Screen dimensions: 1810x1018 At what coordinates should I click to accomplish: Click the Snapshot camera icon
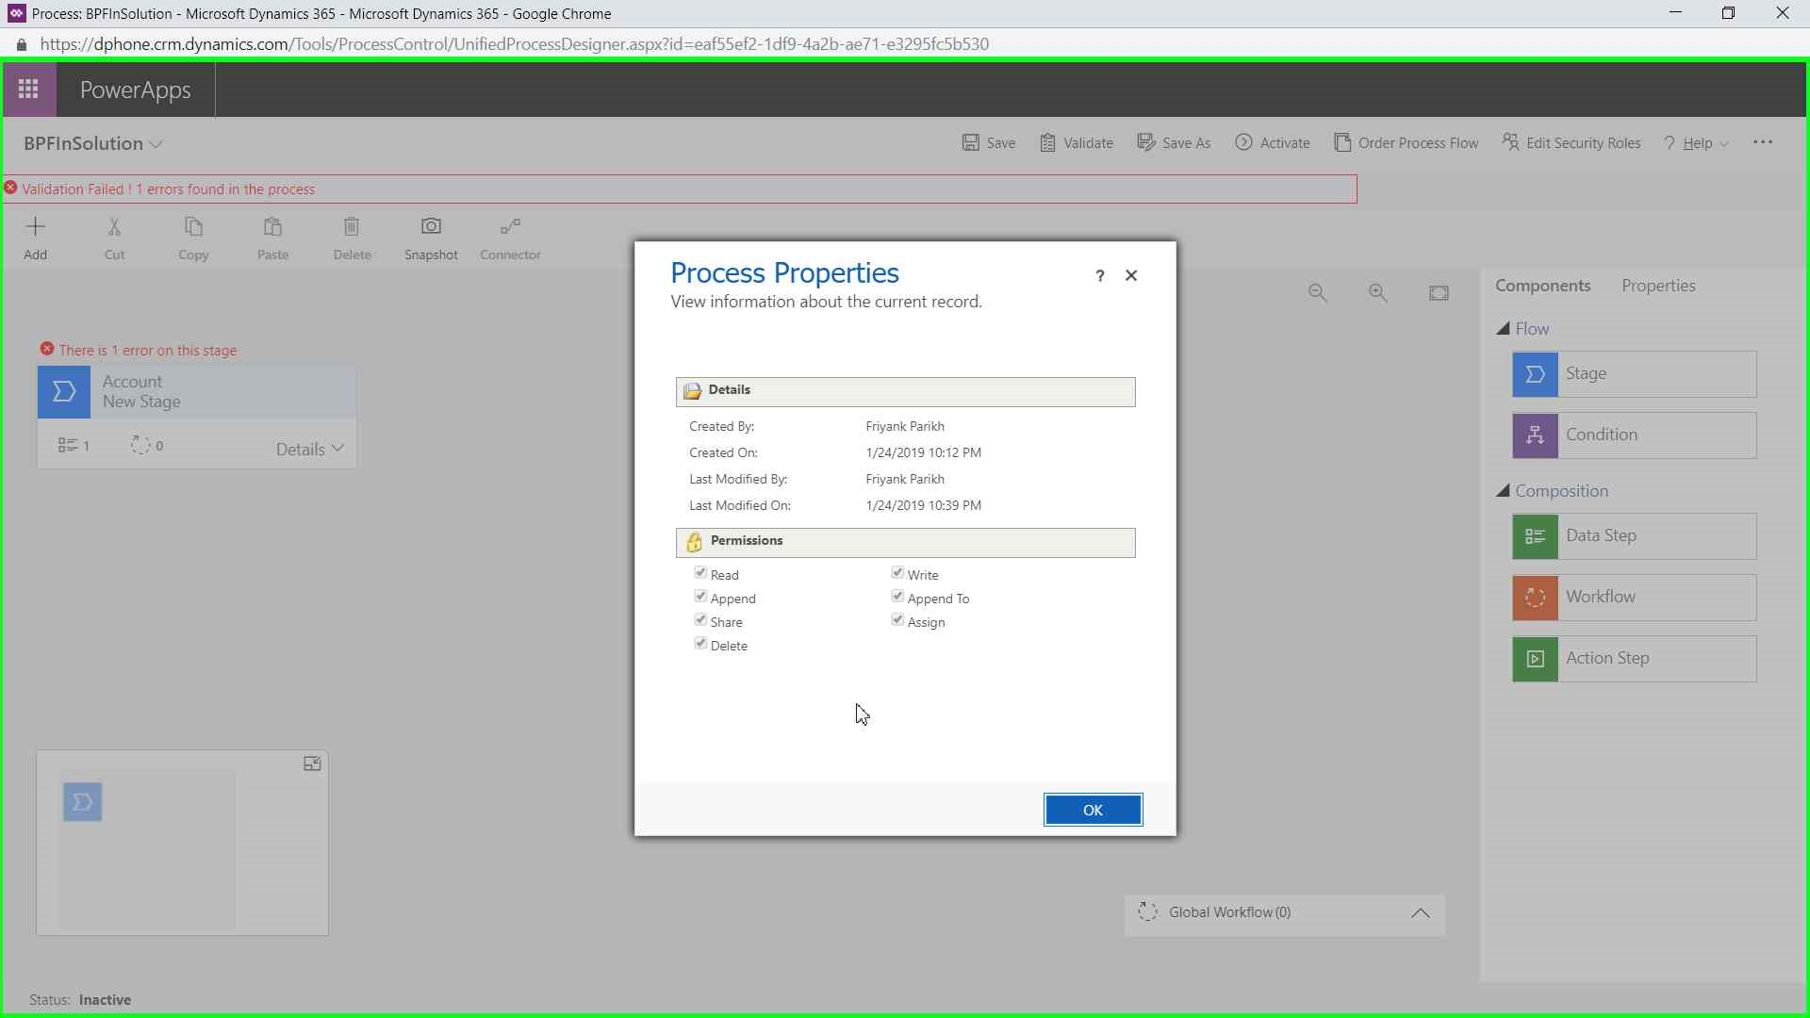(x=431, y=227)
